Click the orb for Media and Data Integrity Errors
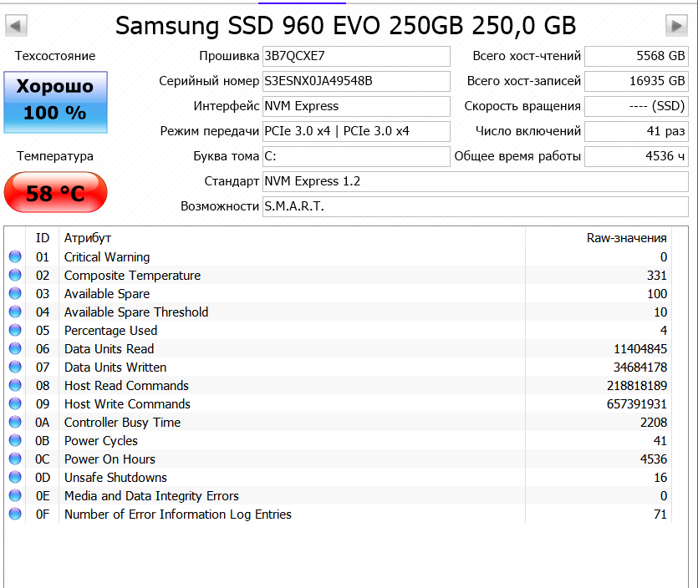Screen dimensions: 698x588 click(15, 496)
